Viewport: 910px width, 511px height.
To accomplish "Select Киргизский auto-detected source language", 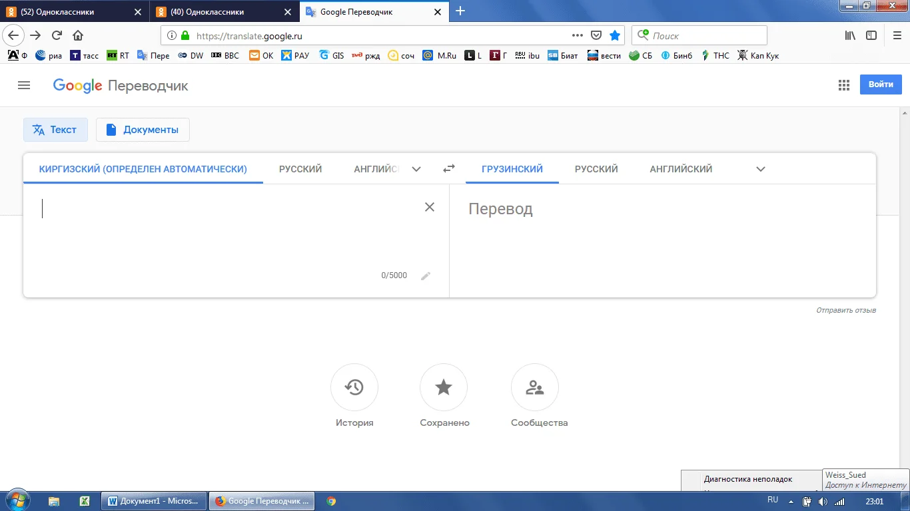I will [x=143, y=169].
